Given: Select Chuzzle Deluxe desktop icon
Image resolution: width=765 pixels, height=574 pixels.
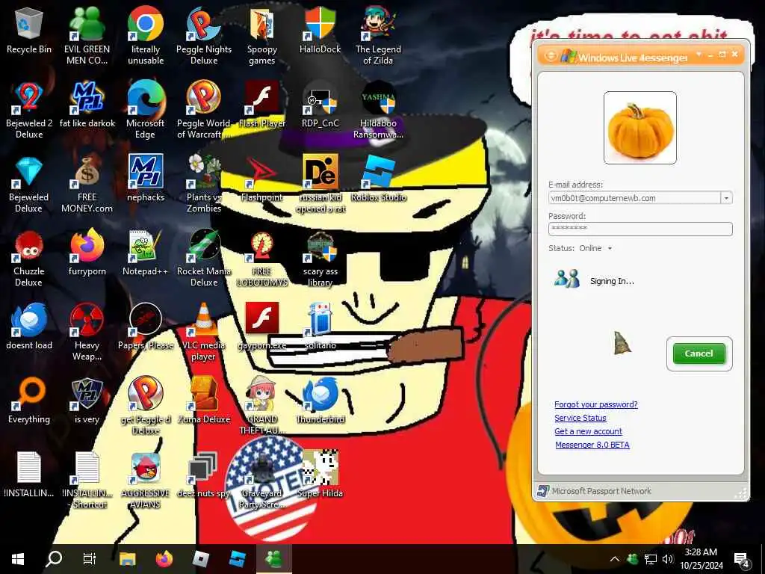Looking at the screenshot, I should point(29,259).
